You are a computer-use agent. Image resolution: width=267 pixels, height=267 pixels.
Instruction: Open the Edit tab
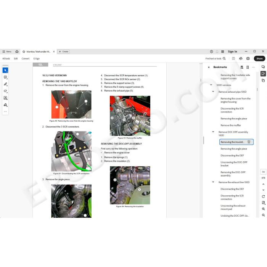point(16,59)
